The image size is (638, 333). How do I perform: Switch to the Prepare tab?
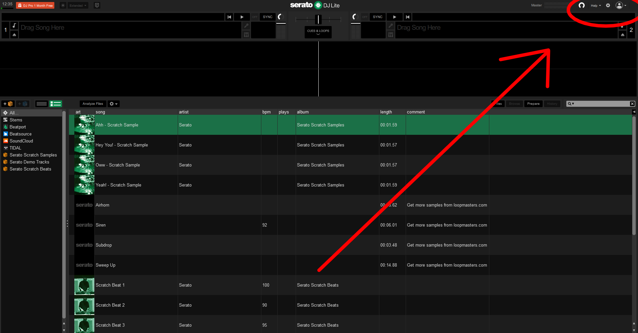click(533, 104)
